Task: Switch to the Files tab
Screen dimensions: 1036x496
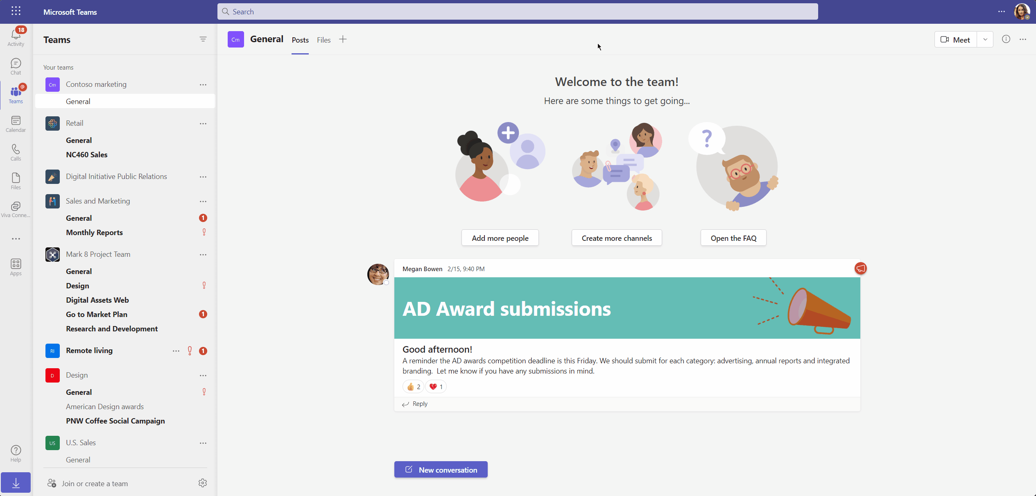Action: pyautogui.click(x=323, y=40)
